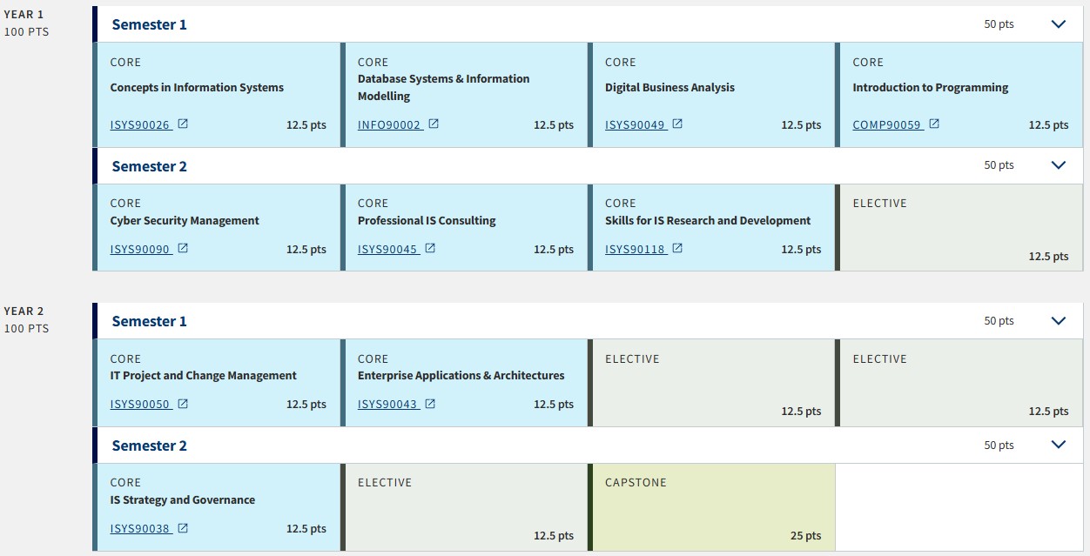Open the ISYS90038 subject link
Image resolution: width=1090 pixels, height=556 pixels.
pyautogui.click(x=140, y=529)
